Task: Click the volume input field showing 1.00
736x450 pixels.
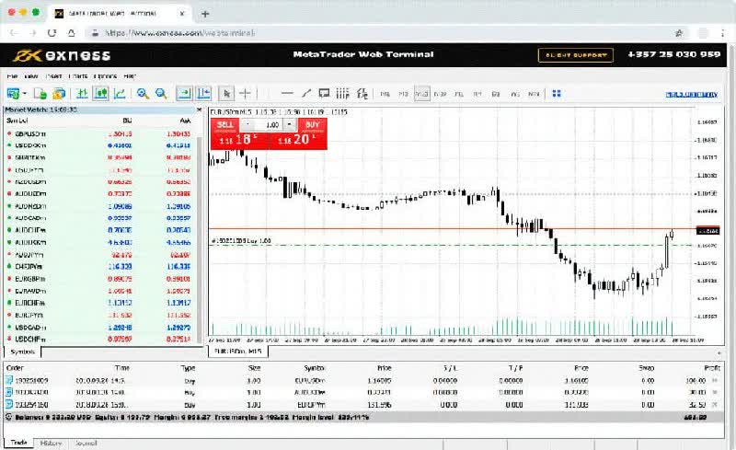Action: point(269,124)
